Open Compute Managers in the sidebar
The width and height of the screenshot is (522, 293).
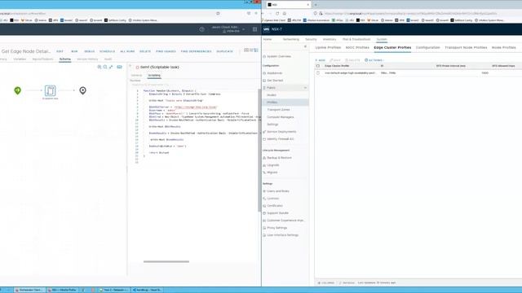tap(281, 117)
